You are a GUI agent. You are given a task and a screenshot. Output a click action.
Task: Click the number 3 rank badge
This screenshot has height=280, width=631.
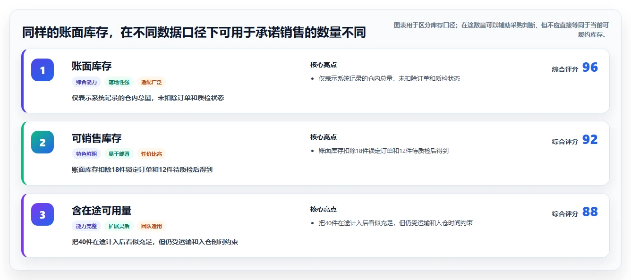43,214
